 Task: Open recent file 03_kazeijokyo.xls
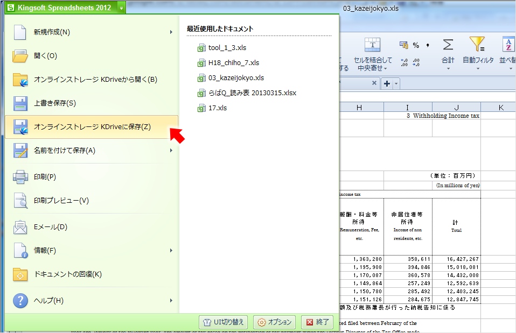[231, 78]
